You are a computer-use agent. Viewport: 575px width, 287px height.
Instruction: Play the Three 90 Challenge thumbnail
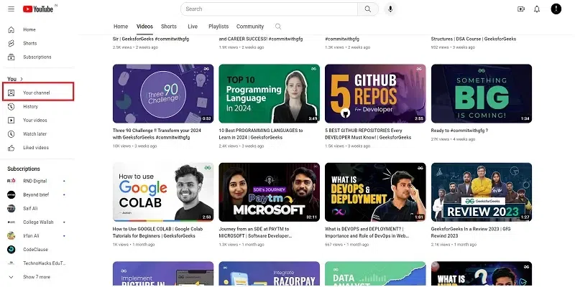[163, 94]
